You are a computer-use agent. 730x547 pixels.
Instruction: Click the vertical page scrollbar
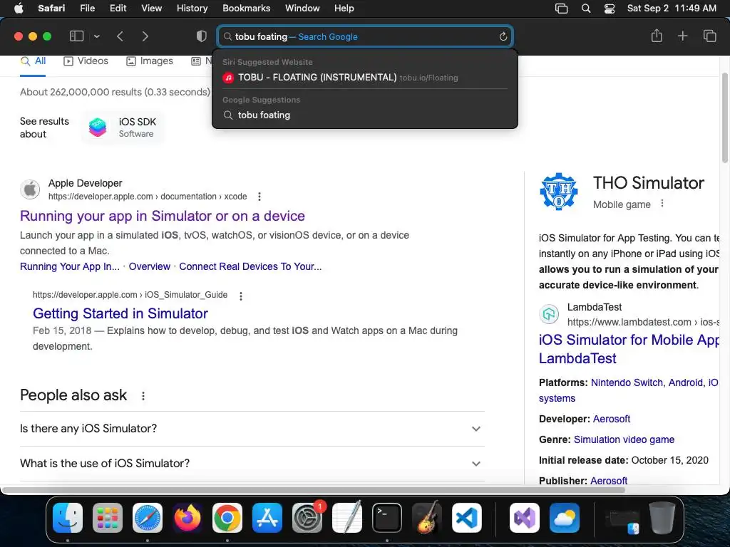point(724,118)
